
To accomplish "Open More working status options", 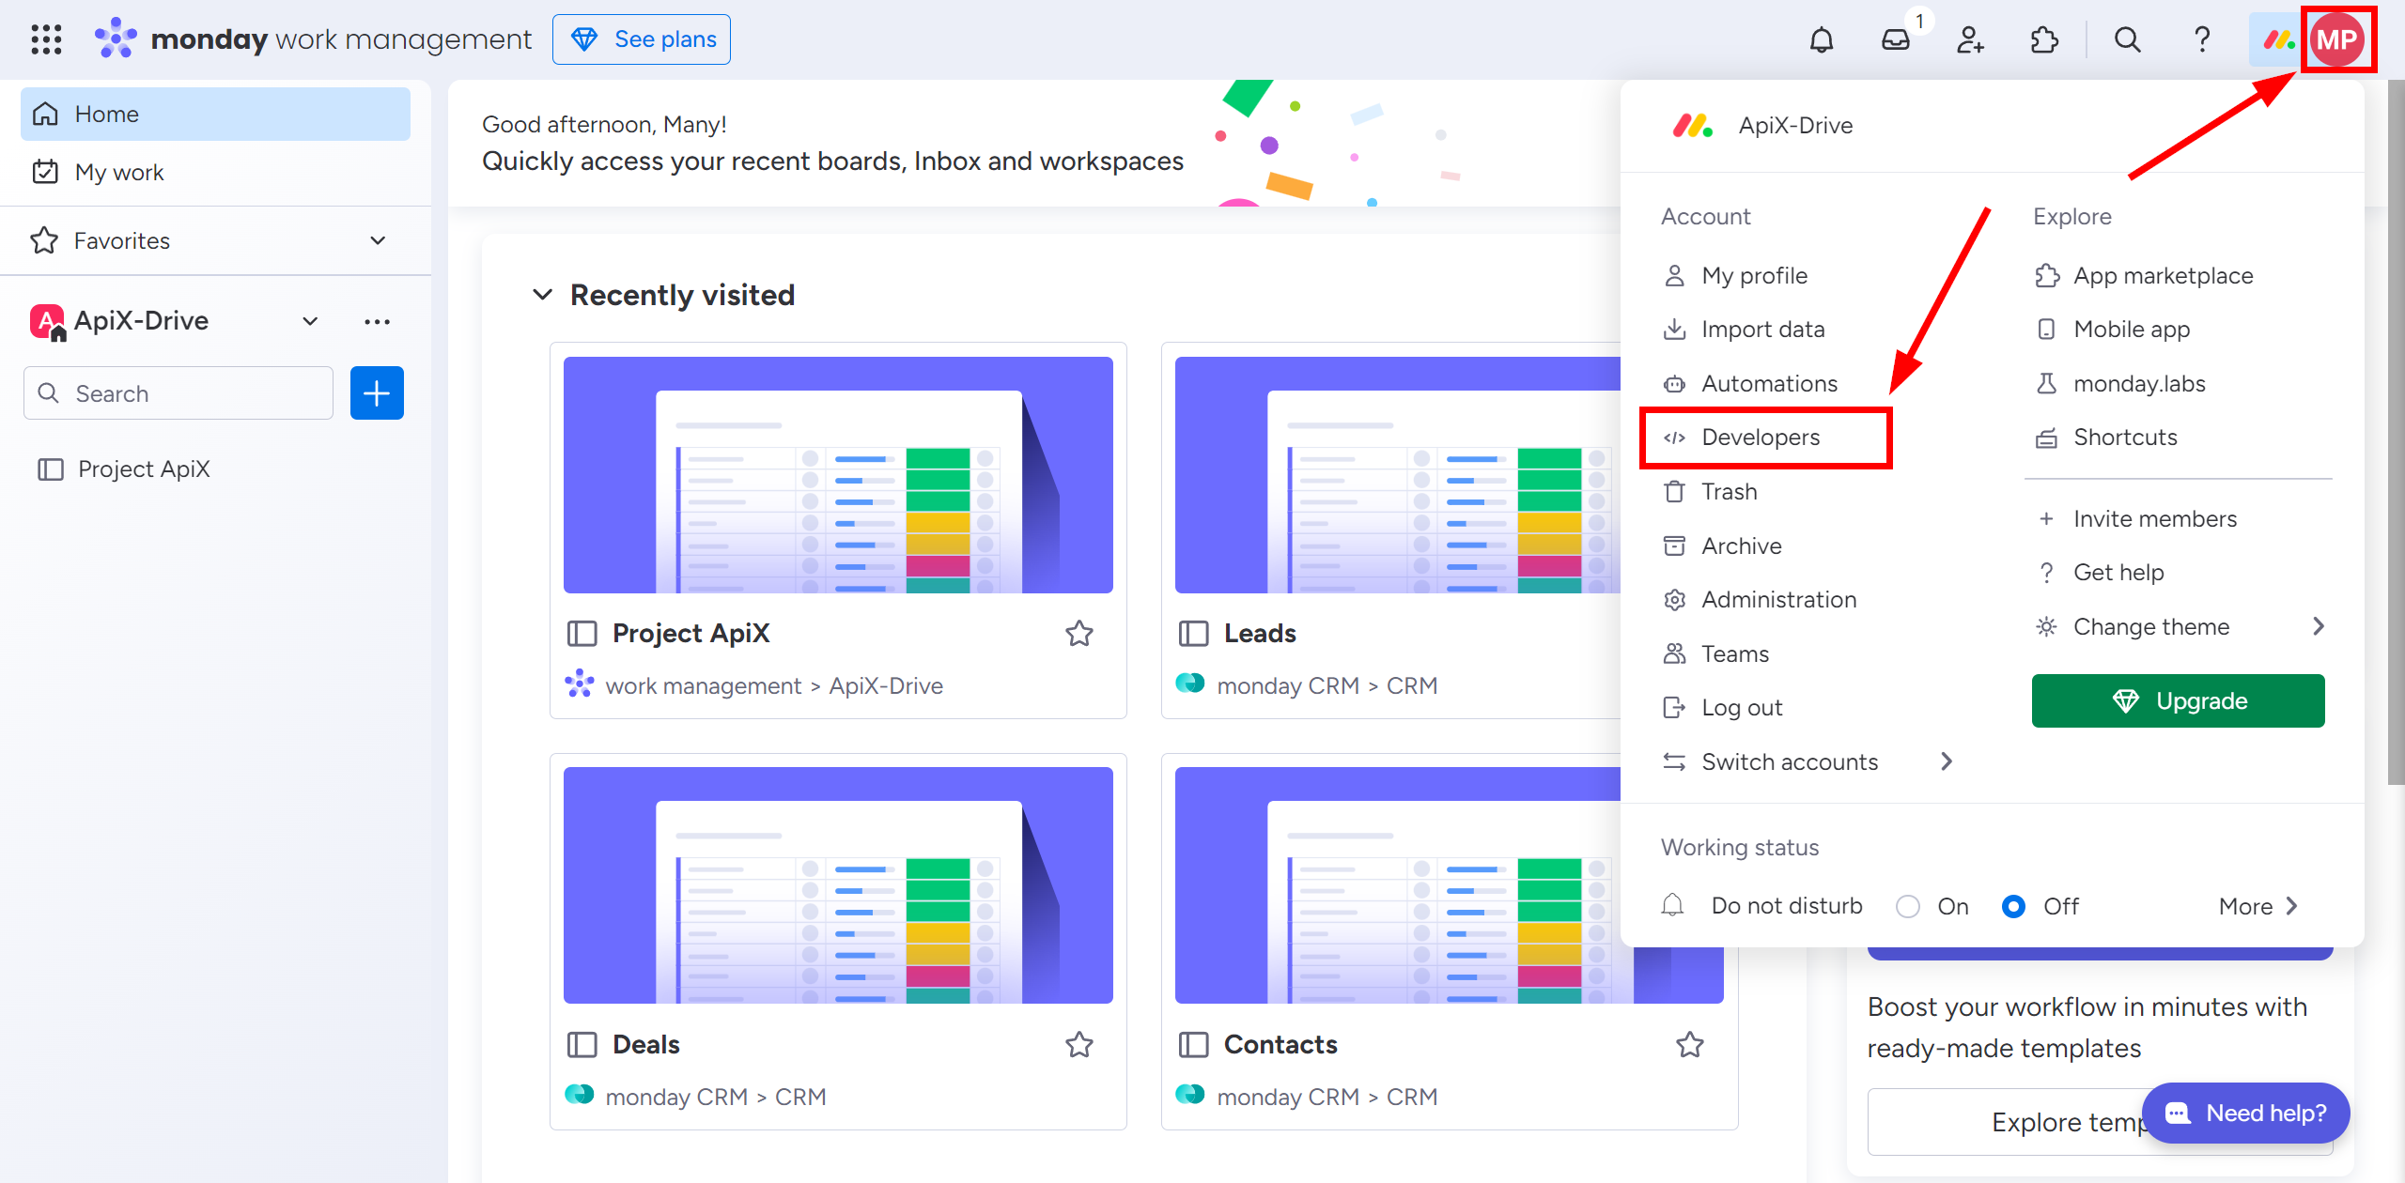I will point(2258,906).
